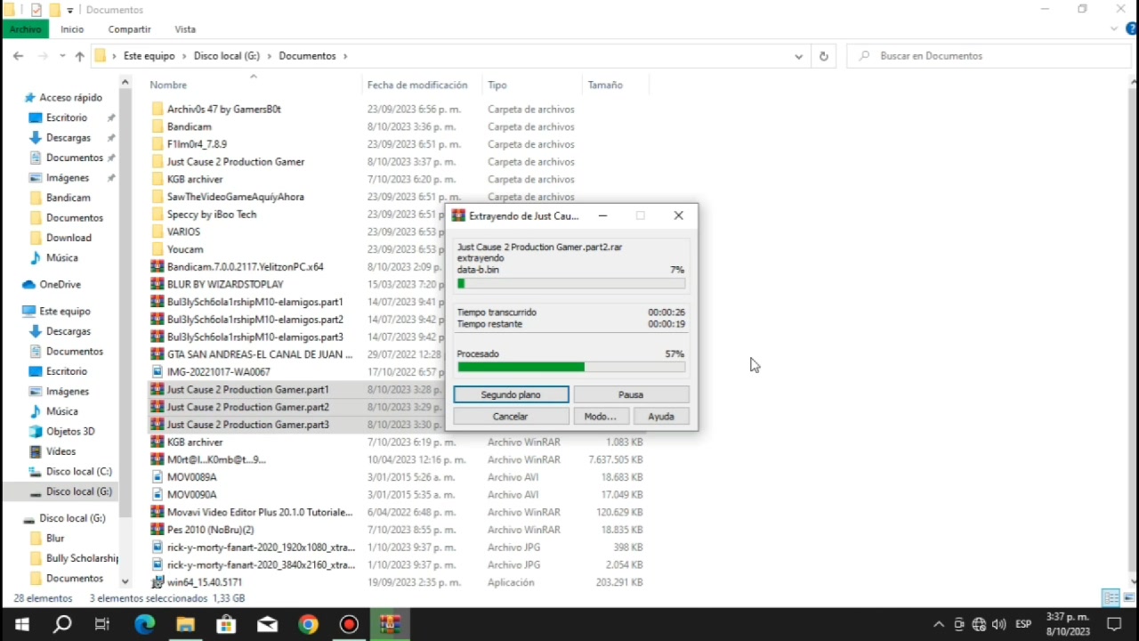Select OneDrive in the sidebar
This screenshot has width=1139, height=641.
(x=60, y=285)
